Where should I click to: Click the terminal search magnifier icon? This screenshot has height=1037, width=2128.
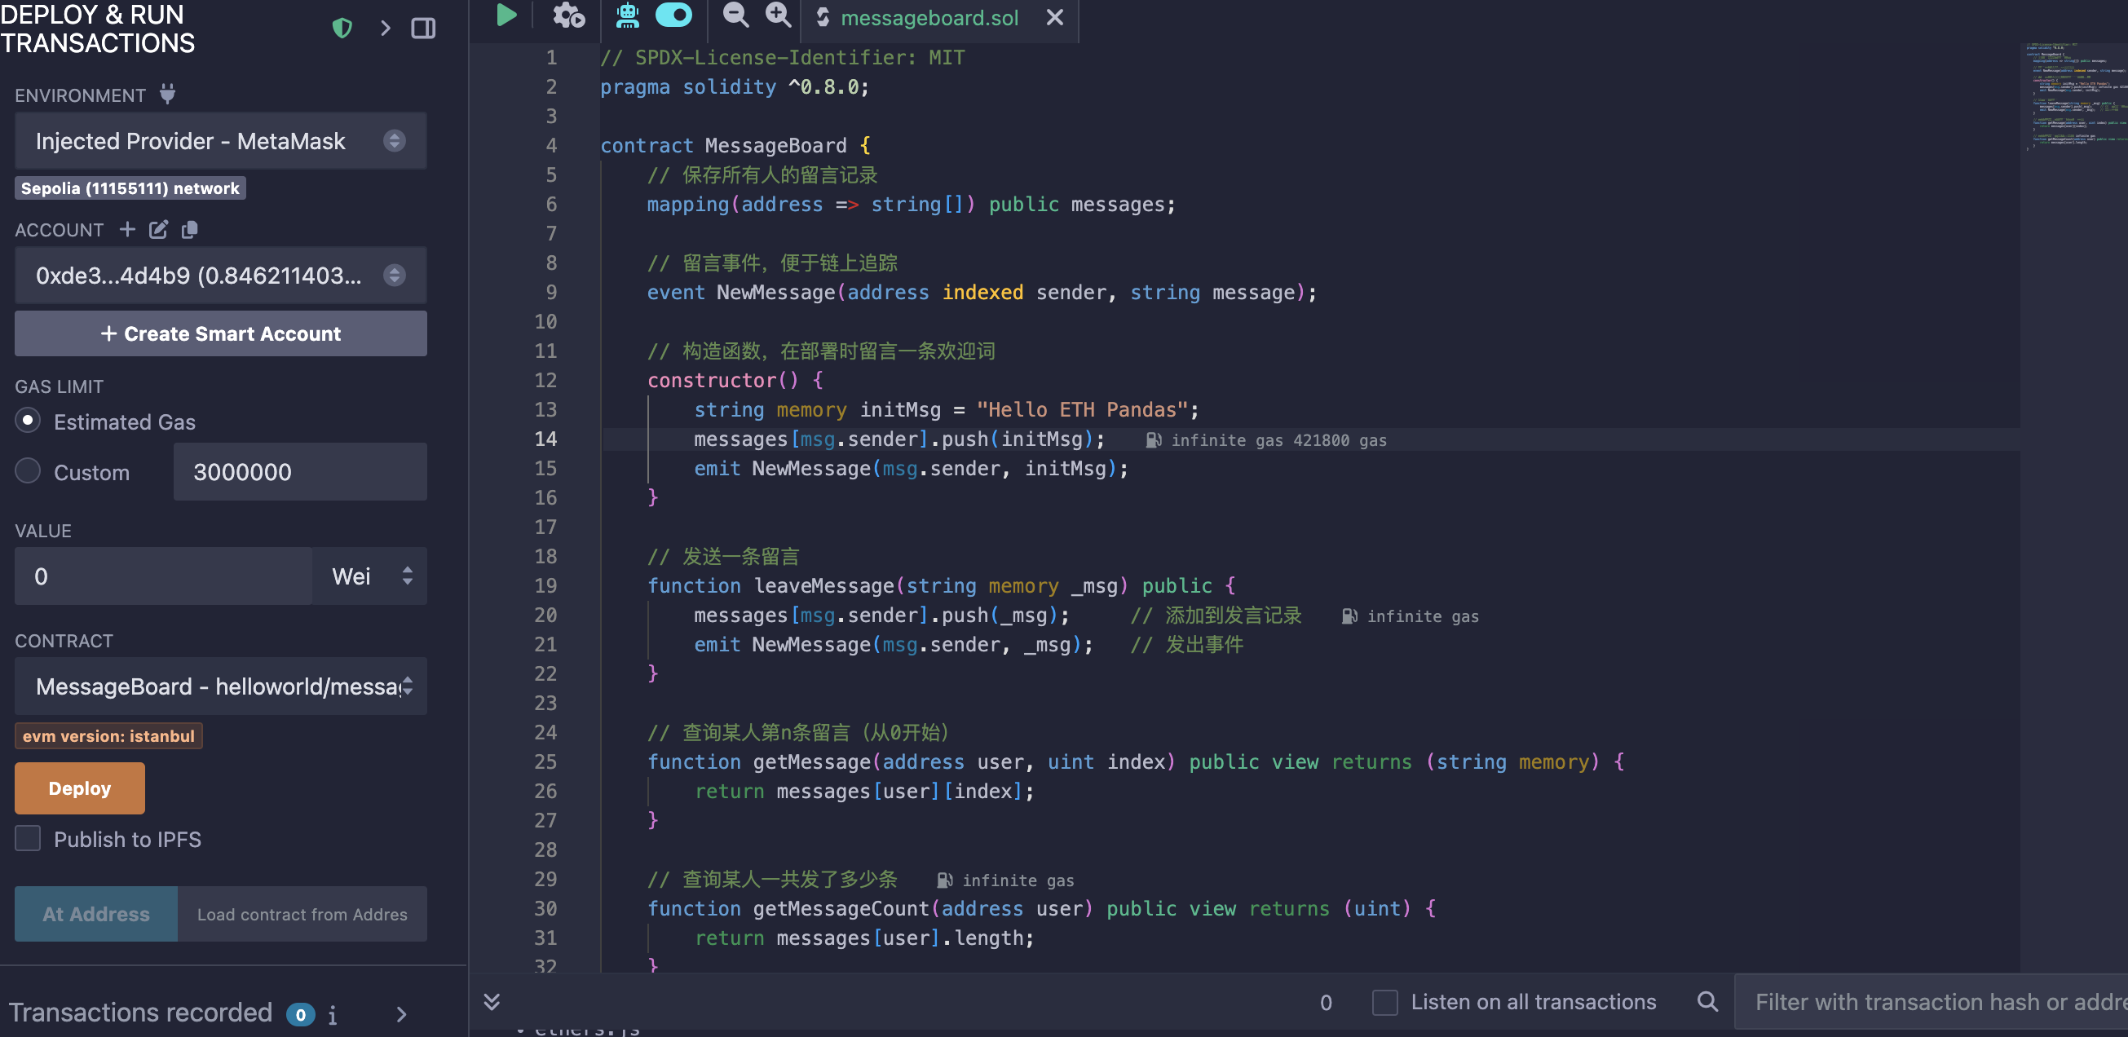1707,1002
